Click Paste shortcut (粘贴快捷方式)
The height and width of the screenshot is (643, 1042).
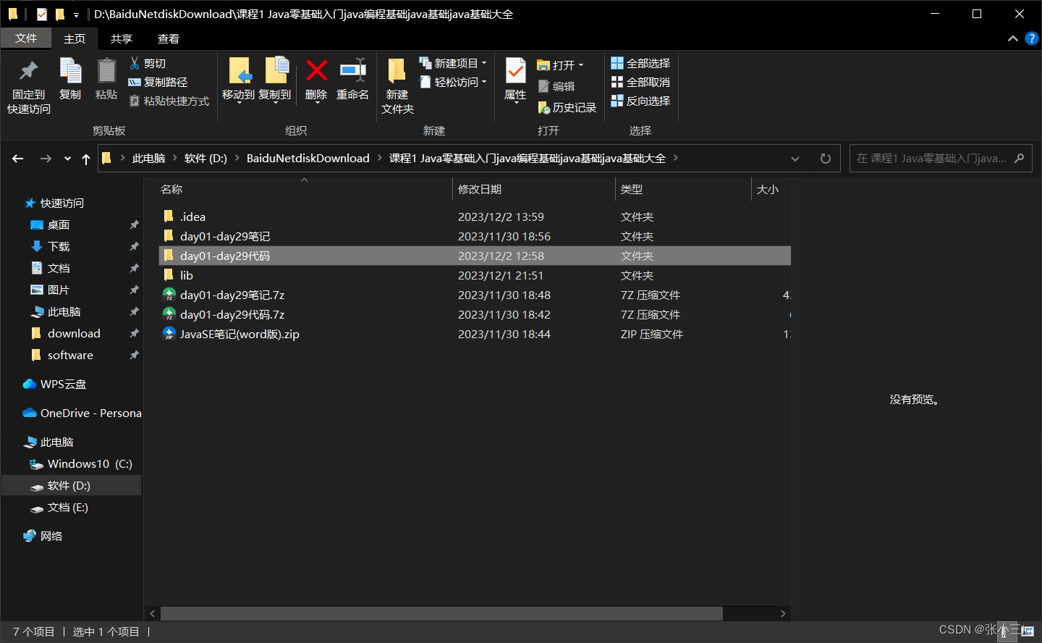[x=169, y=101]
